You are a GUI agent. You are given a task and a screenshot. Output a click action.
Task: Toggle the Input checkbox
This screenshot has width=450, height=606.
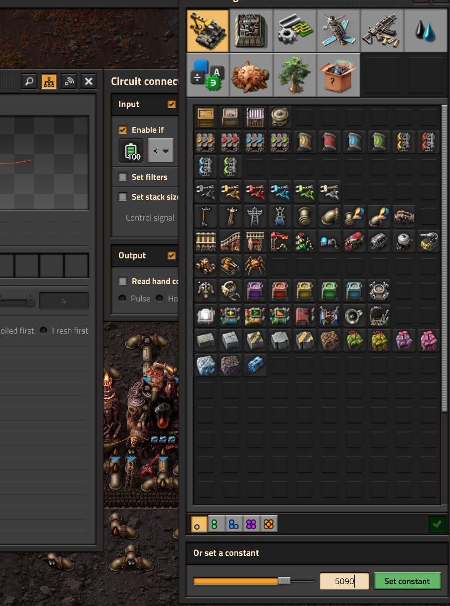pyautogui.click(x=172, y=104)
